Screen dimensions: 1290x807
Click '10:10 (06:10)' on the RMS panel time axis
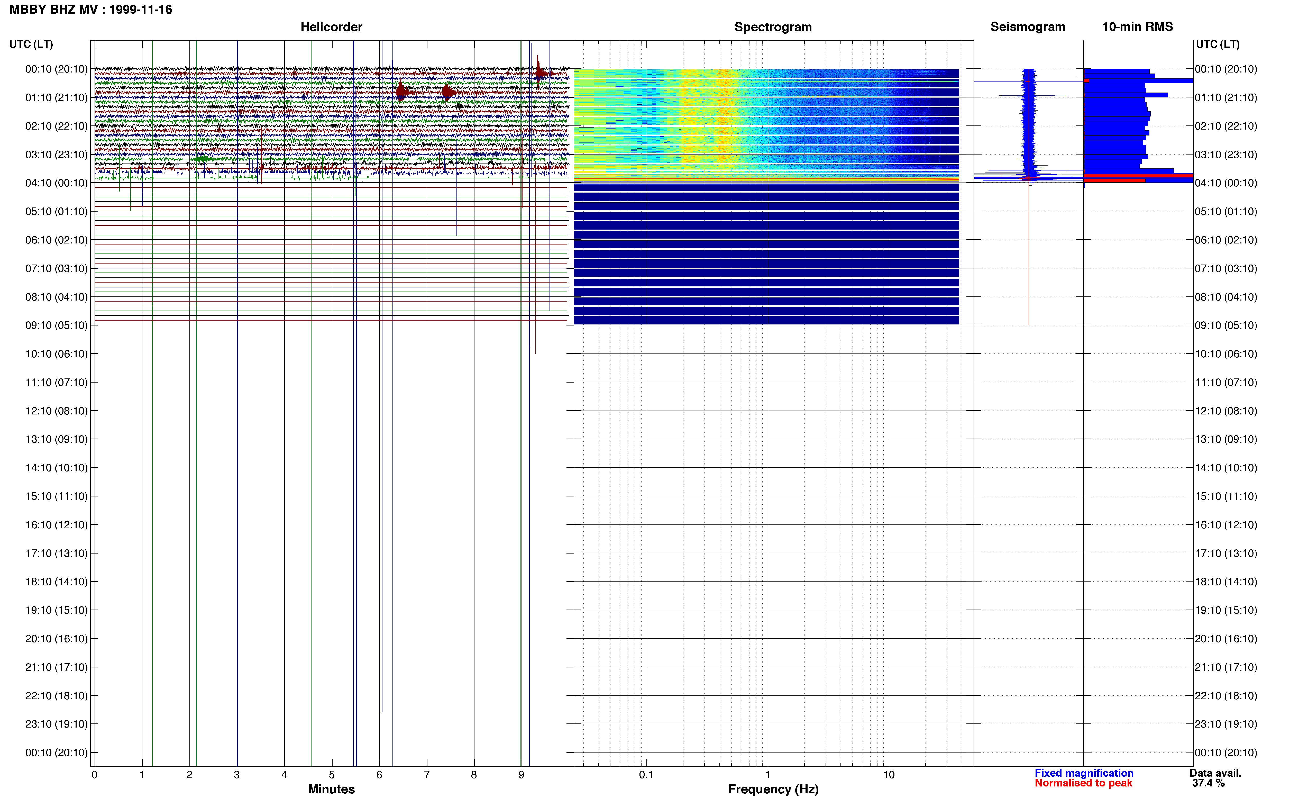[1226, 354]
